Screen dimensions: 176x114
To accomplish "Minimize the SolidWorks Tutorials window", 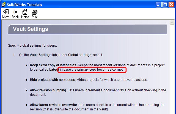I will (159, 5).
